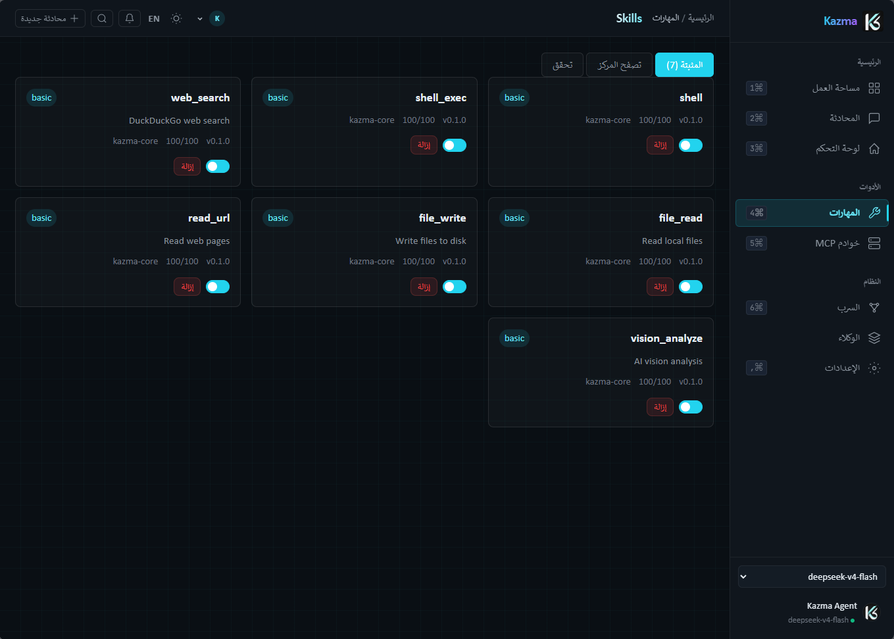Image resolution: width=894 pixels, height=639 pixels.
Task: Click the 4⌘ shortcut badge beside المهارات
Action: tap(757, 213)
